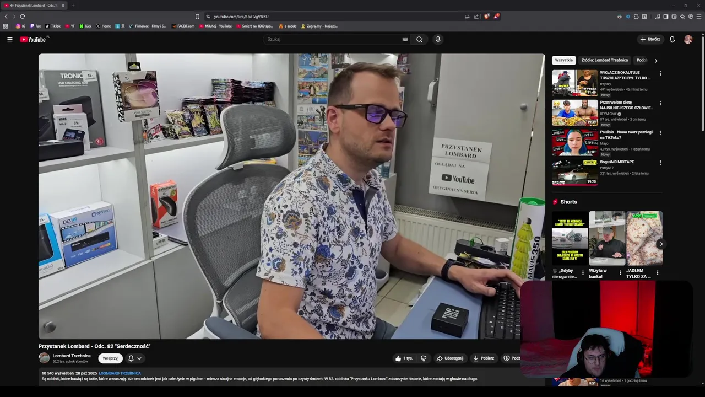Open the WIKŁACZ NOKAUTUJE TUSZOLA thumbnail
This screenshot has height=397, width=705.
574,83
